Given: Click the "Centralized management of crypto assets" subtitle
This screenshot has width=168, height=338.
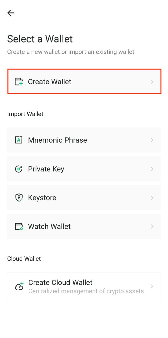Looking at the screenshot, I should [86, 291].
